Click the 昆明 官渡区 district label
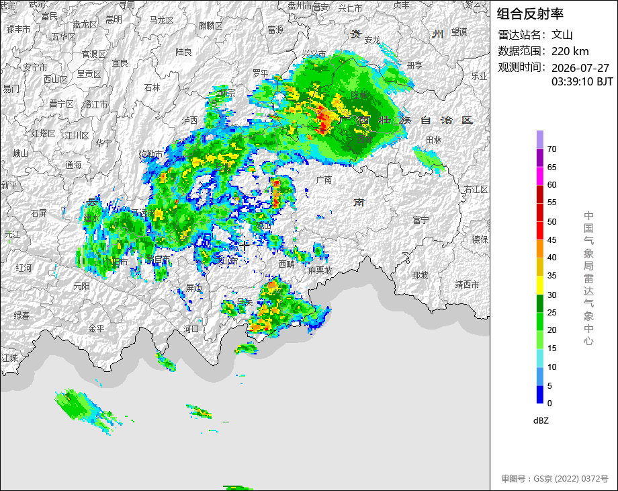Image resolution: width=618 pixels, height=491 pixels. (94, 54)
